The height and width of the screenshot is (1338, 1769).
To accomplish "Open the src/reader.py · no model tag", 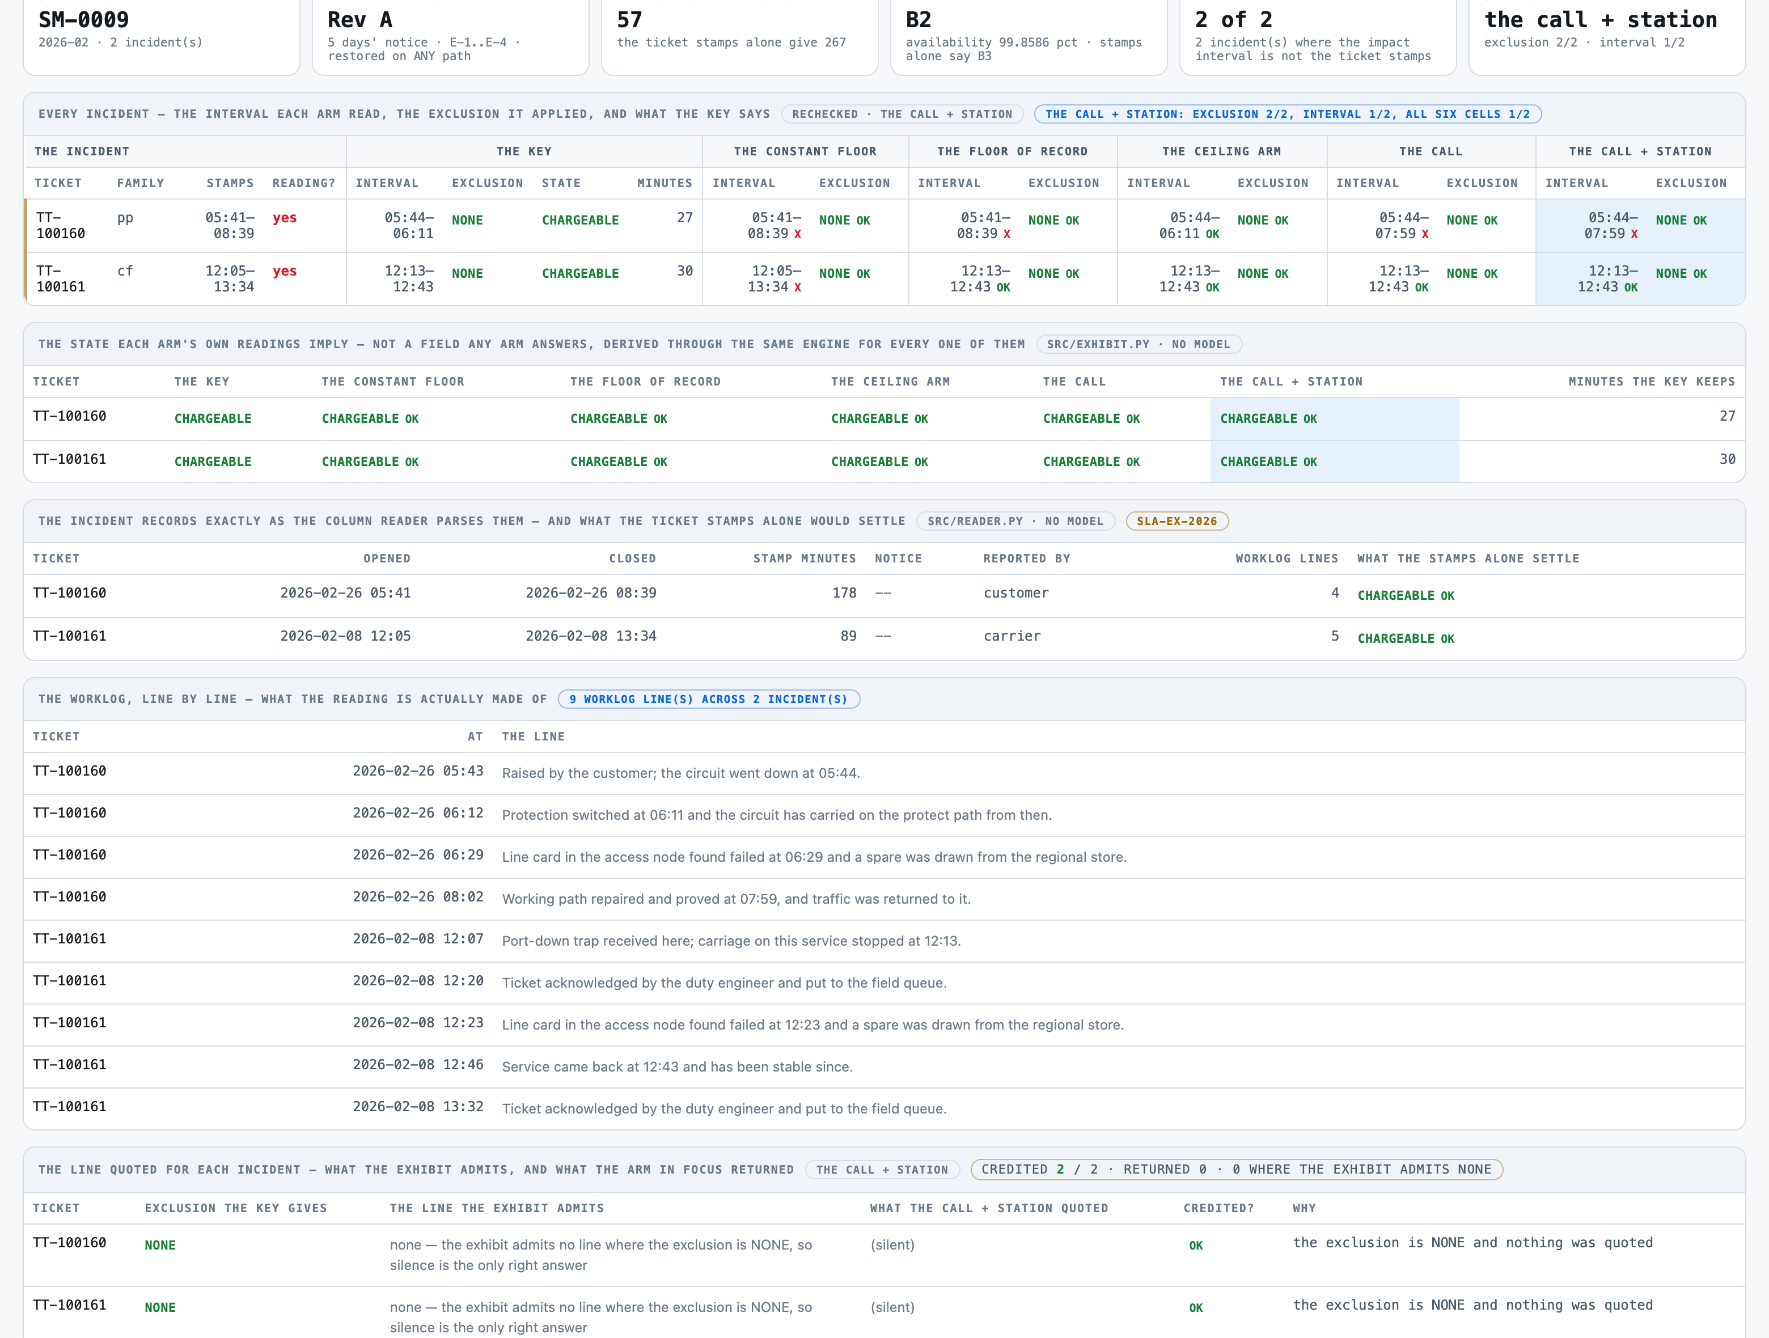I will coord(1015,522).
